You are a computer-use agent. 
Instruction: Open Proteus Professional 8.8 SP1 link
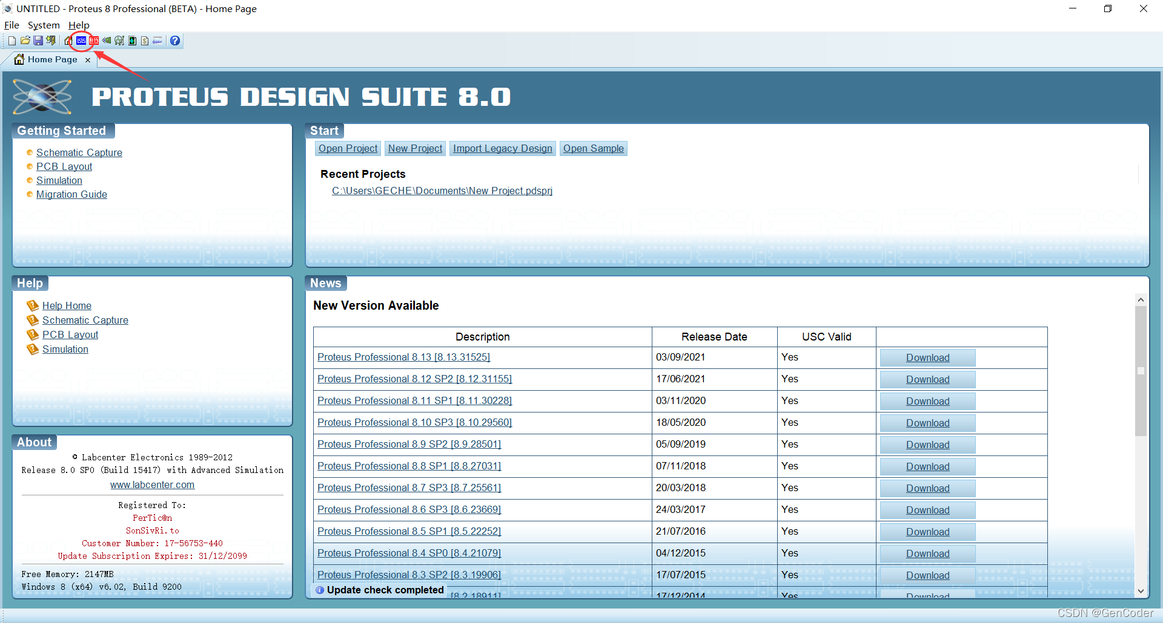[409, 466]
